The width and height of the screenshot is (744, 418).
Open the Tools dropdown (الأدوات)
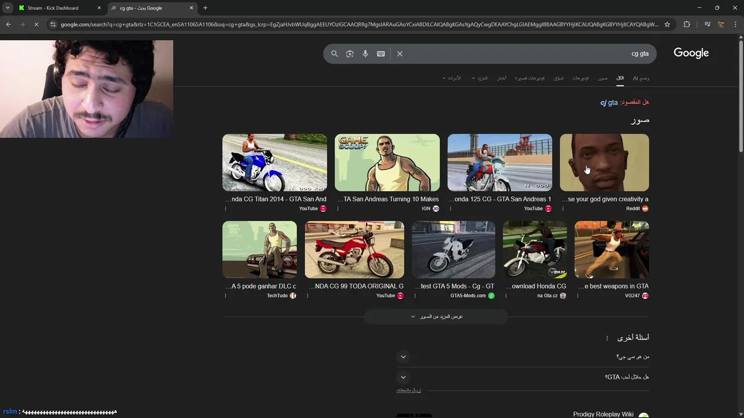[452, 78]
